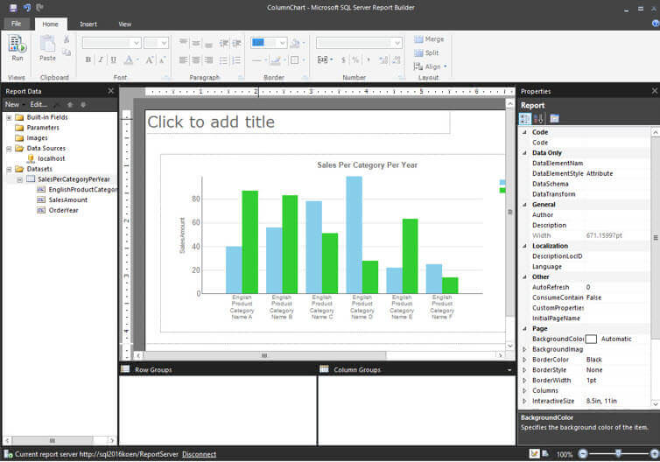Viewport: 660px width, 462px height.
Task: Switch Properties to Alphabetical view
Action: point(539,119)
